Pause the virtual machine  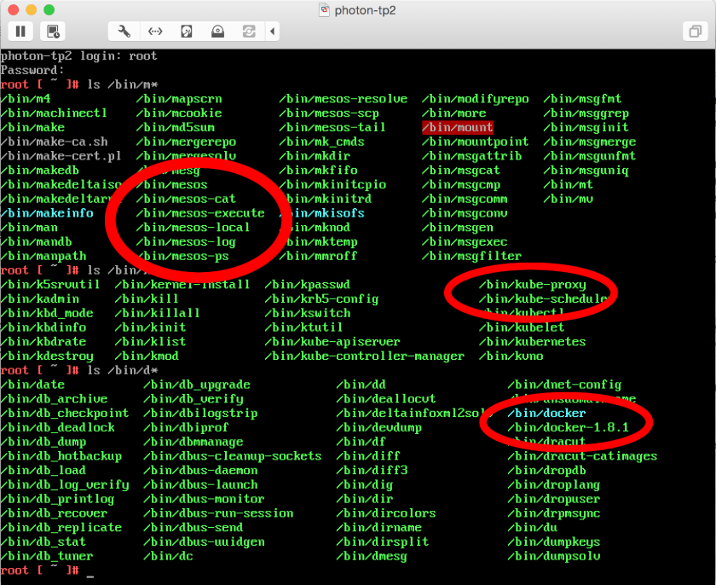21,32
